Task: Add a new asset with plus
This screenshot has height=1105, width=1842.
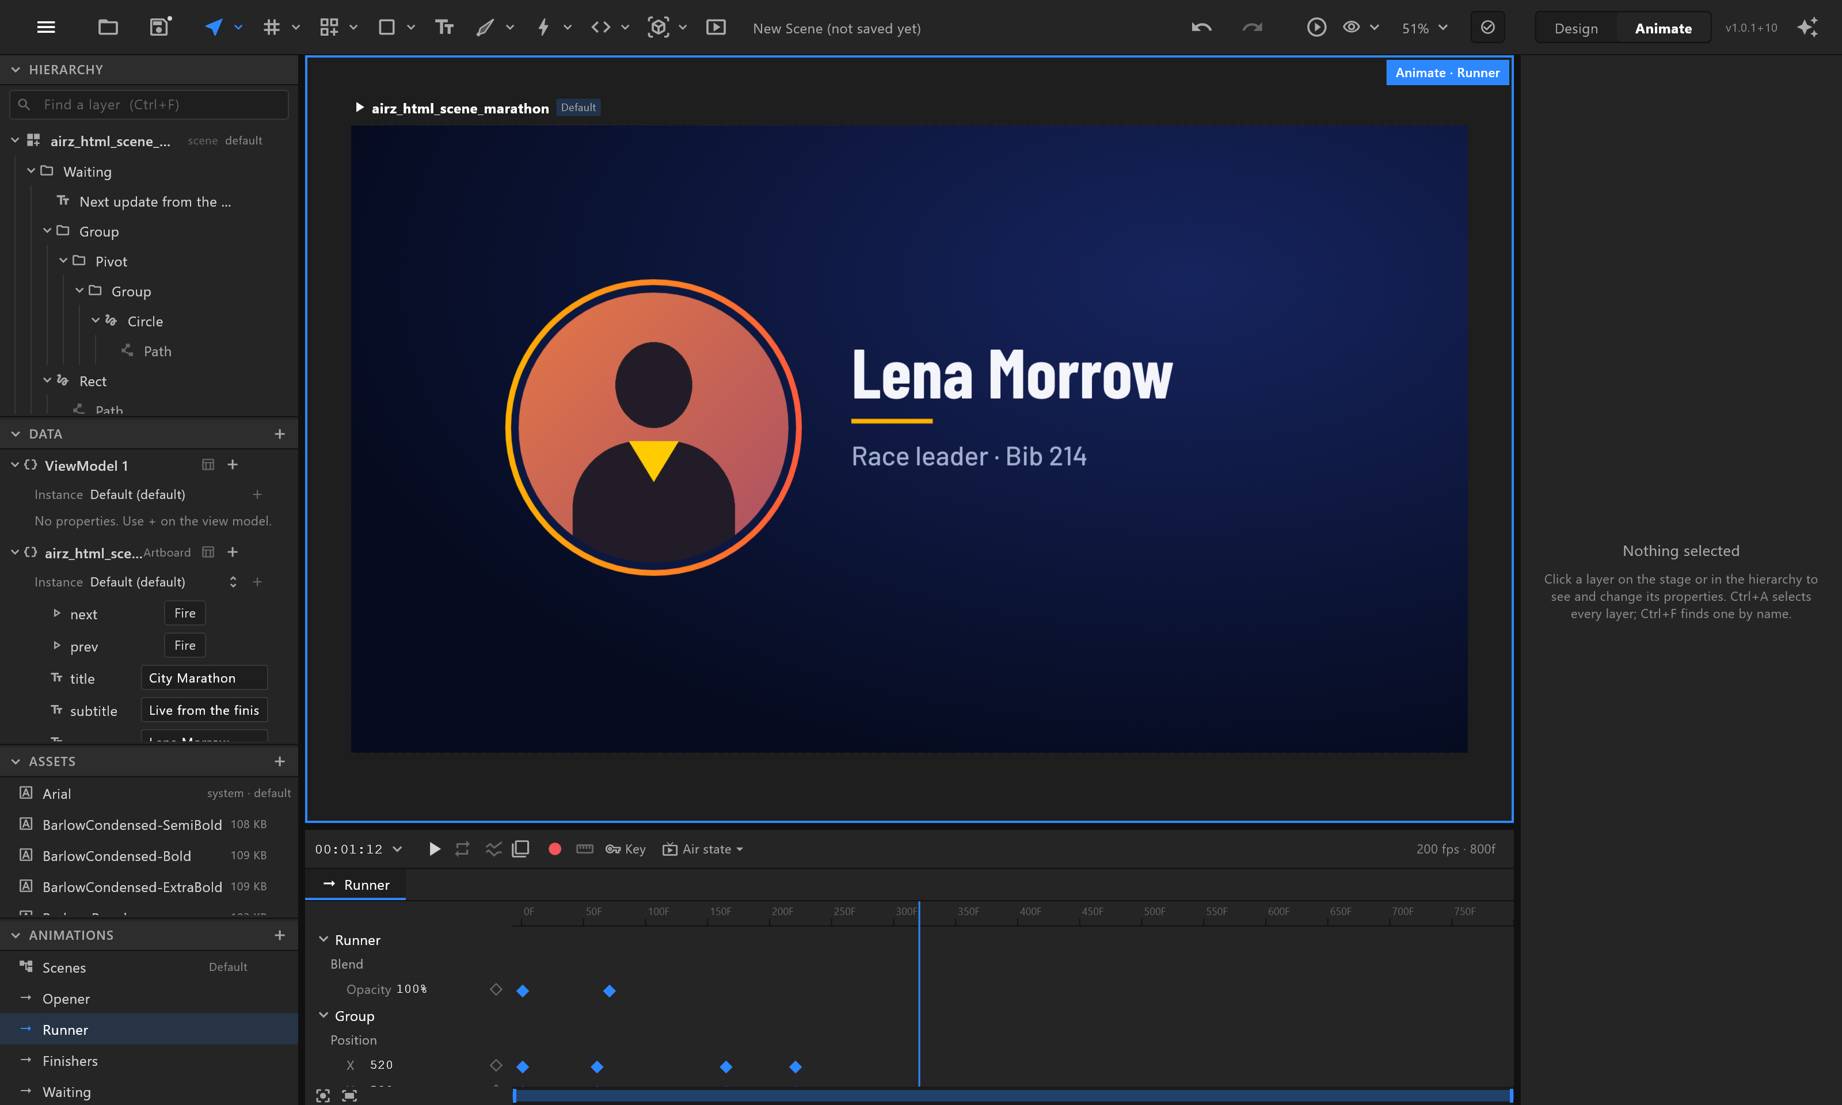Action: click(280, 762)
